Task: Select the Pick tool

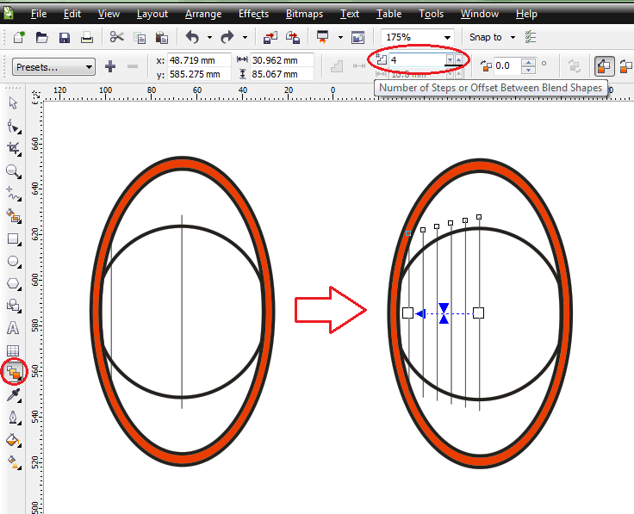Action: pyautogui.click(x=13, y=103)
